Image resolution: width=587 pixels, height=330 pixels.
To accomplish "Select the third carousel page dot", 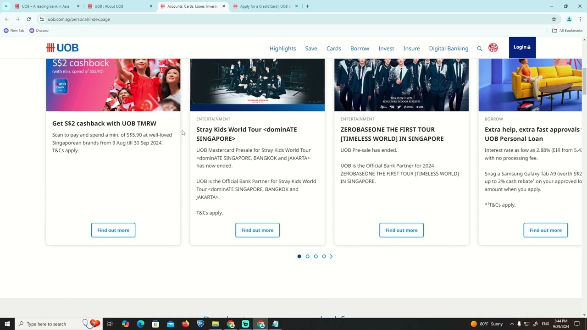I will (316, 257).
